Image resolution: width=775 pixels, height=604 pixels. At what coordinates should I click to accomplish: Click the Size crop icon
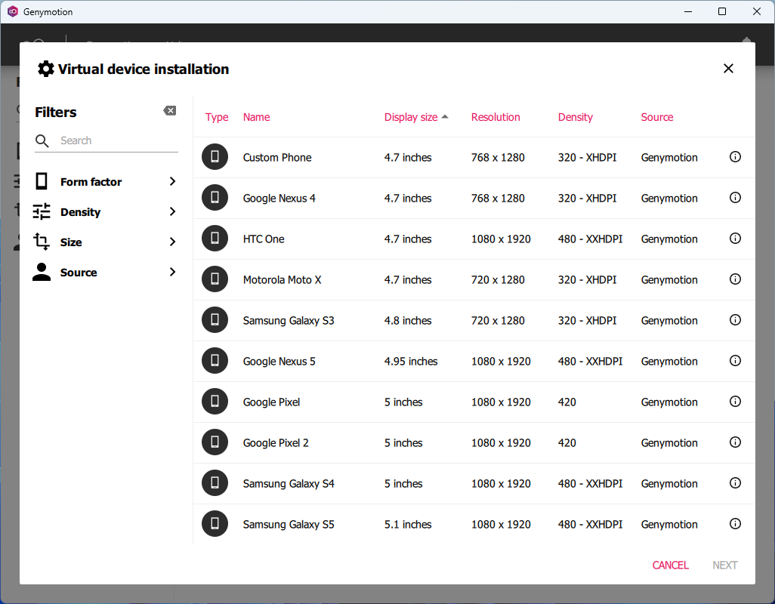tap(42, 242)
